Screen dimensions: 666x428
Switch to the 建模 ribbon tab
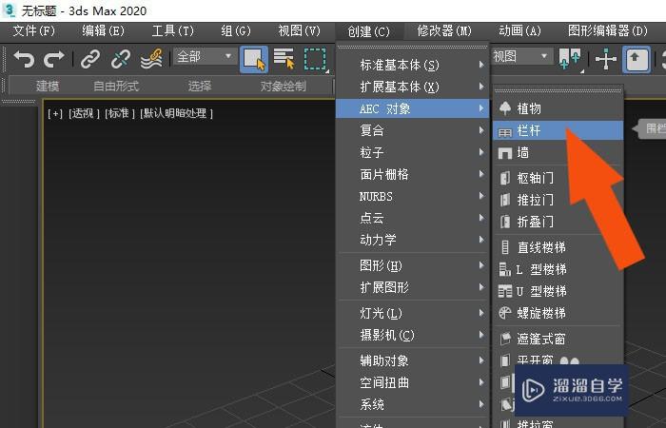pyautogui.click(x=48, y=87)
